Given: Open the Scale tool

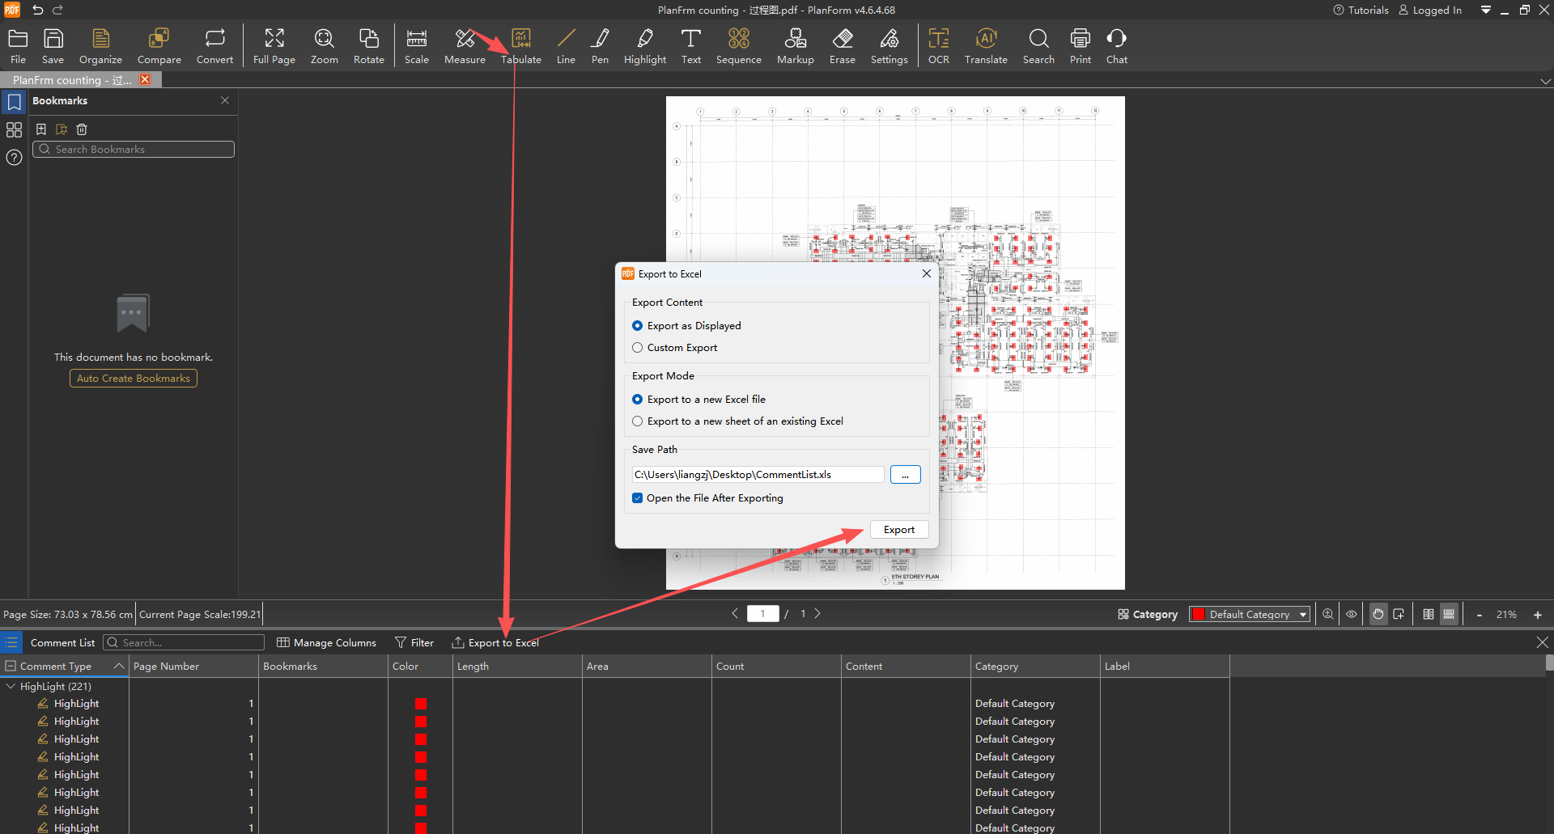Looking at the screenshot, I should pos(416,46).
